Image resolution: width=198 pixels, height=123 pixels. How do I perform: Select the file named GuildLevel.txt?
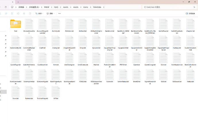(42, 59)
